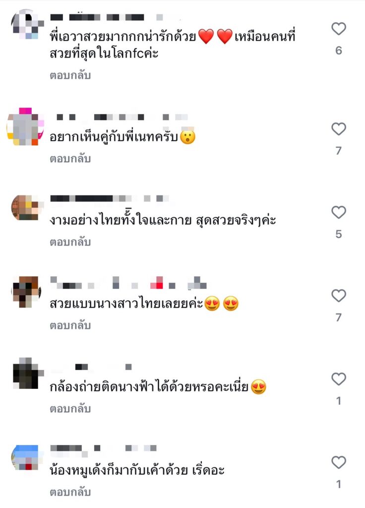The height and width of the screenshot is (508, 365).
Task: Open username above งามอย่างไทย comment
Action: (110, 198)
